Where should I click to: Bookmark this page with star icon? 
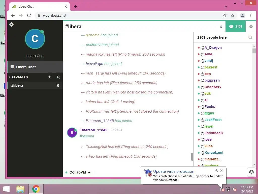(233, 15)
